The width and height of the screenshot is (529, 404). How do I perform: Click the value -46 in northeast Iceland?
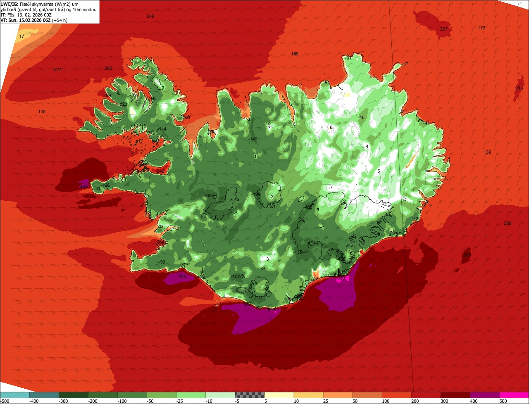tap(361, 118)
